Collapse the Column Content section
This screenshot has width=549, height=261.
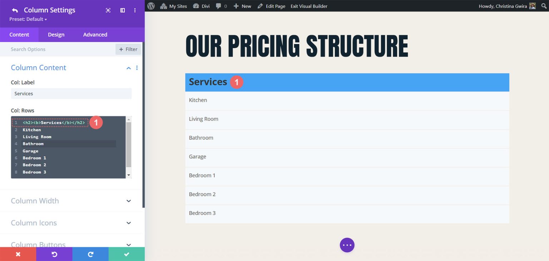[x=128, y=68]
